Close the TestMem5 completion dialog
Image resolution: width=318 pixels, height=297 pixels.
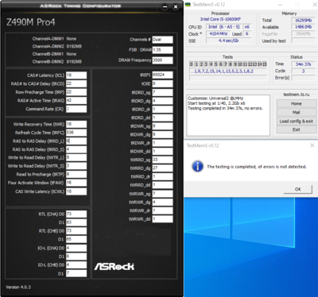point(312,145)
